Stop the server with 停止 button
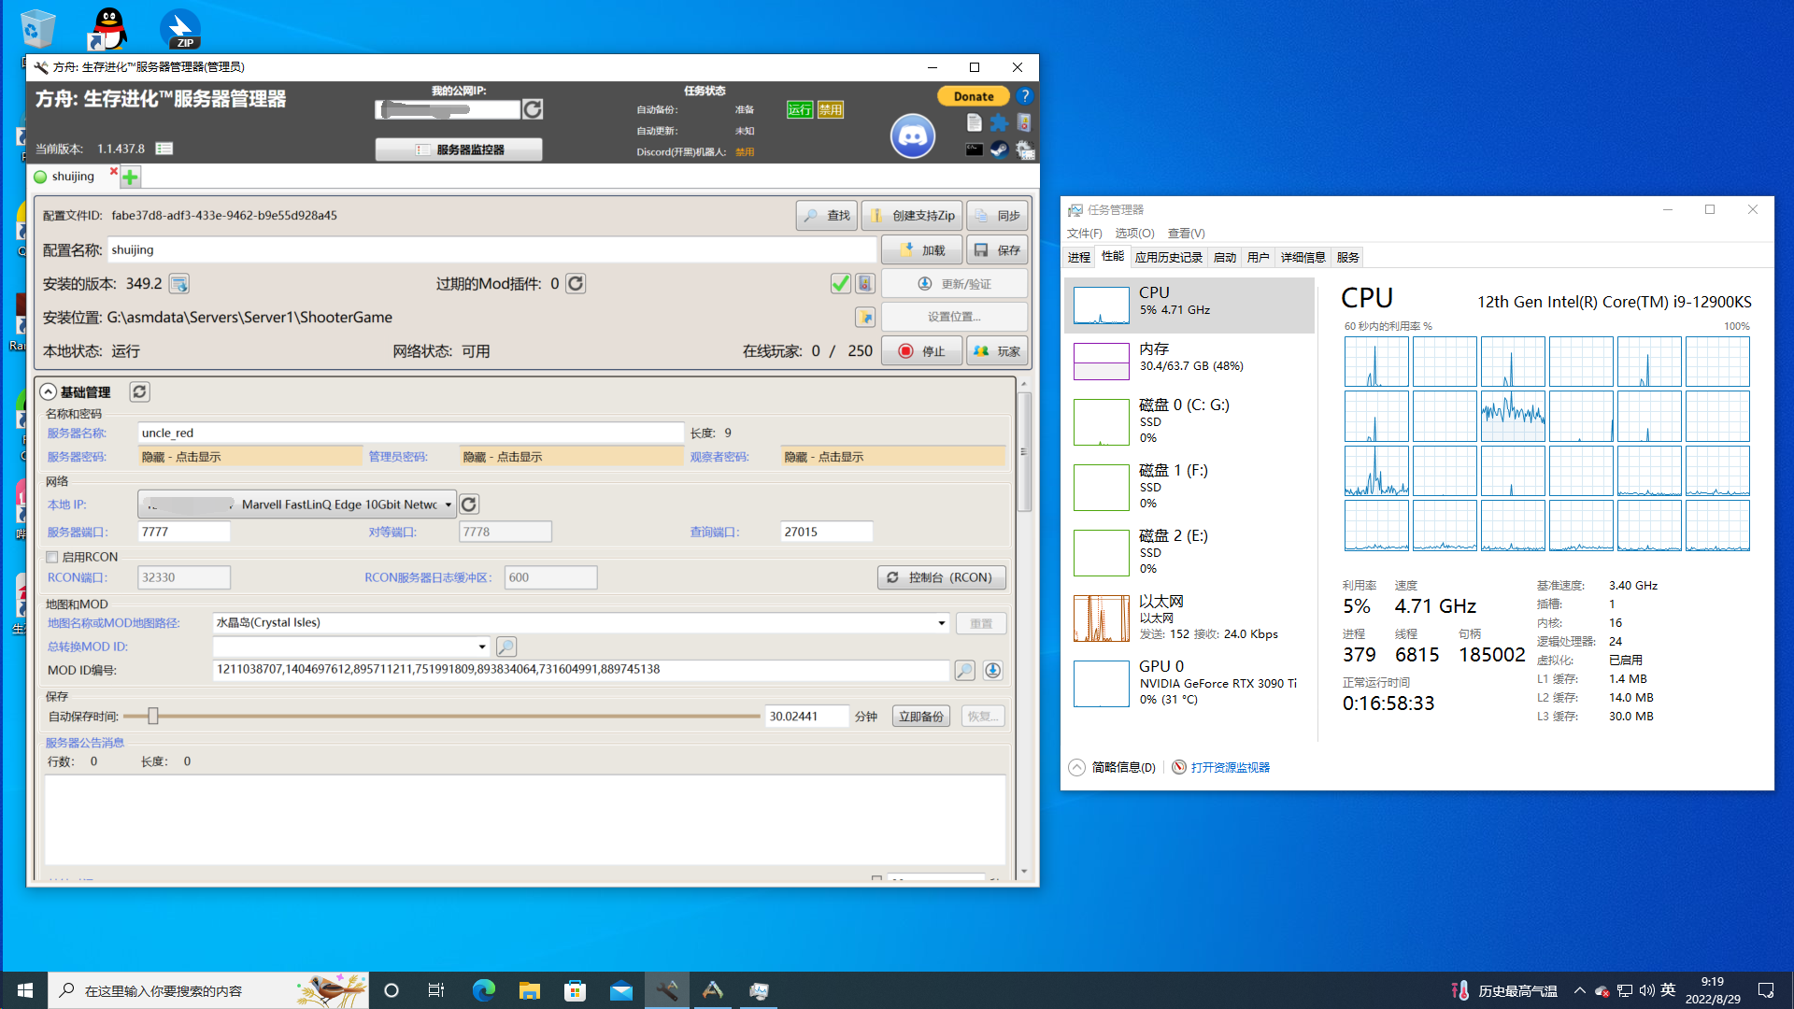 tap(922, 351)
